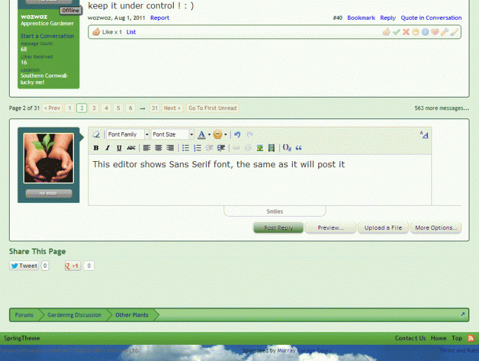
Task: Insert a quote block icon
Action: tap(299, 148)
